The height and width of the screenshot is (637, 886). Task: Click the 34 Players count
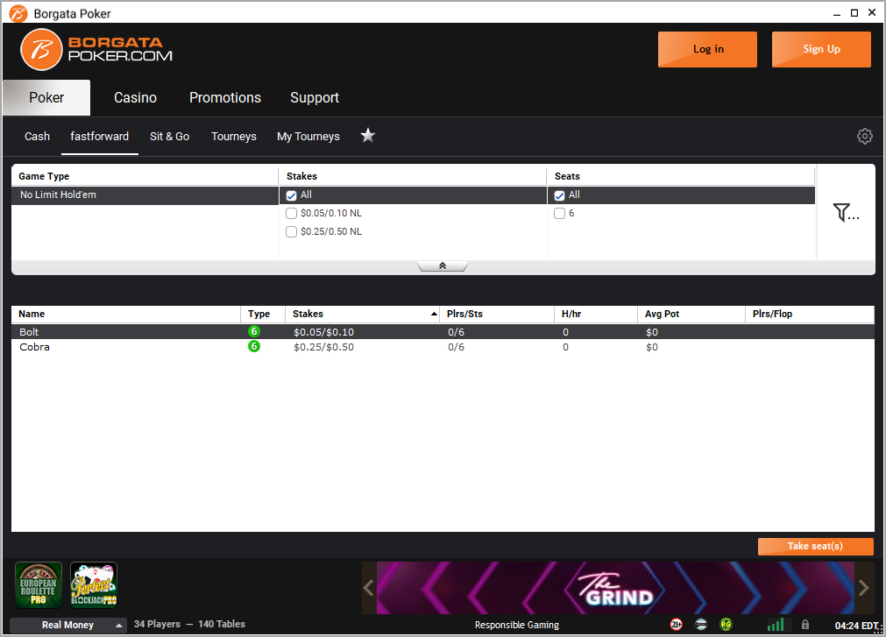click(157, 624)
